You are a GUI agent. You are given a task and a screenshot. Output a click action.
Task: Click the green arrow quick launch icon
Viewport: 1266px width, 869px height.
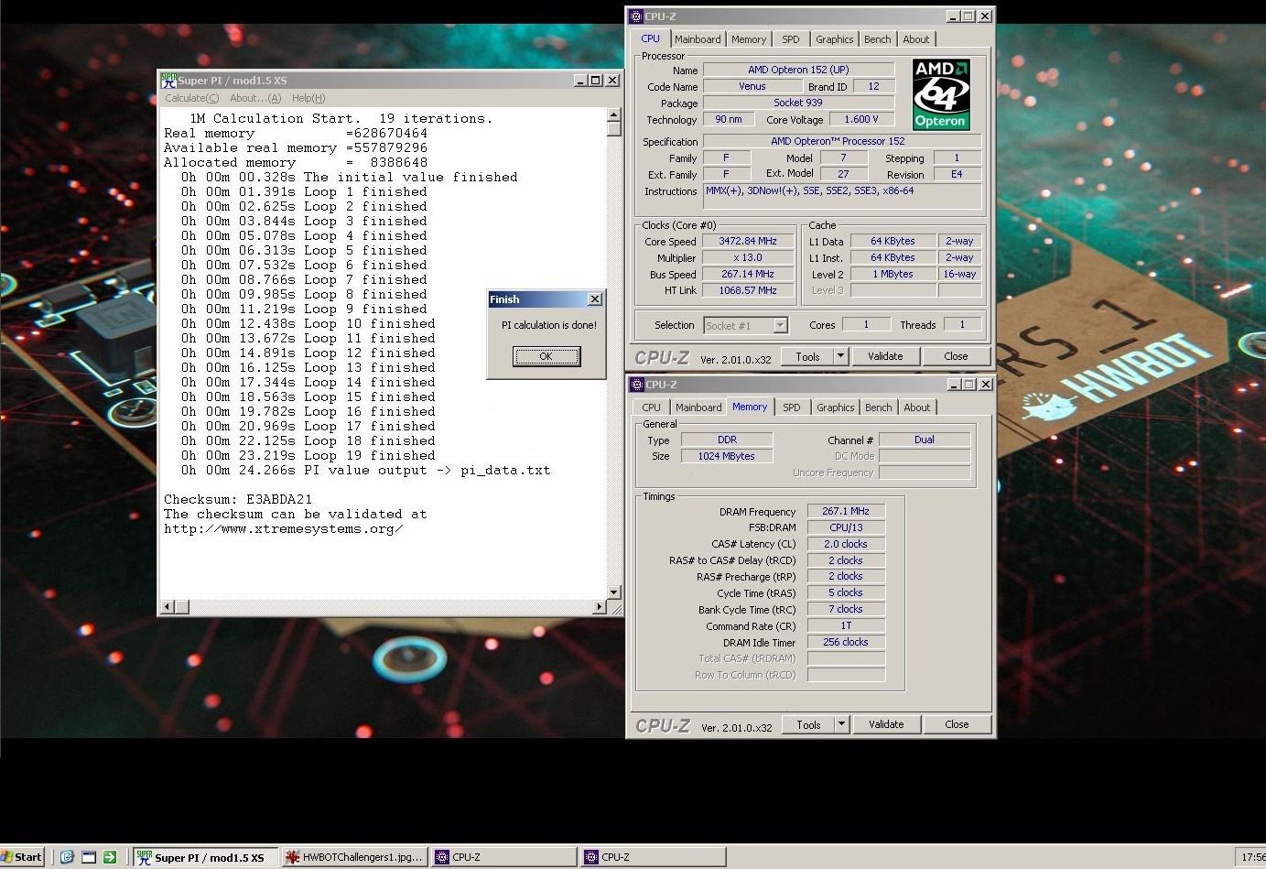[110, 857]
